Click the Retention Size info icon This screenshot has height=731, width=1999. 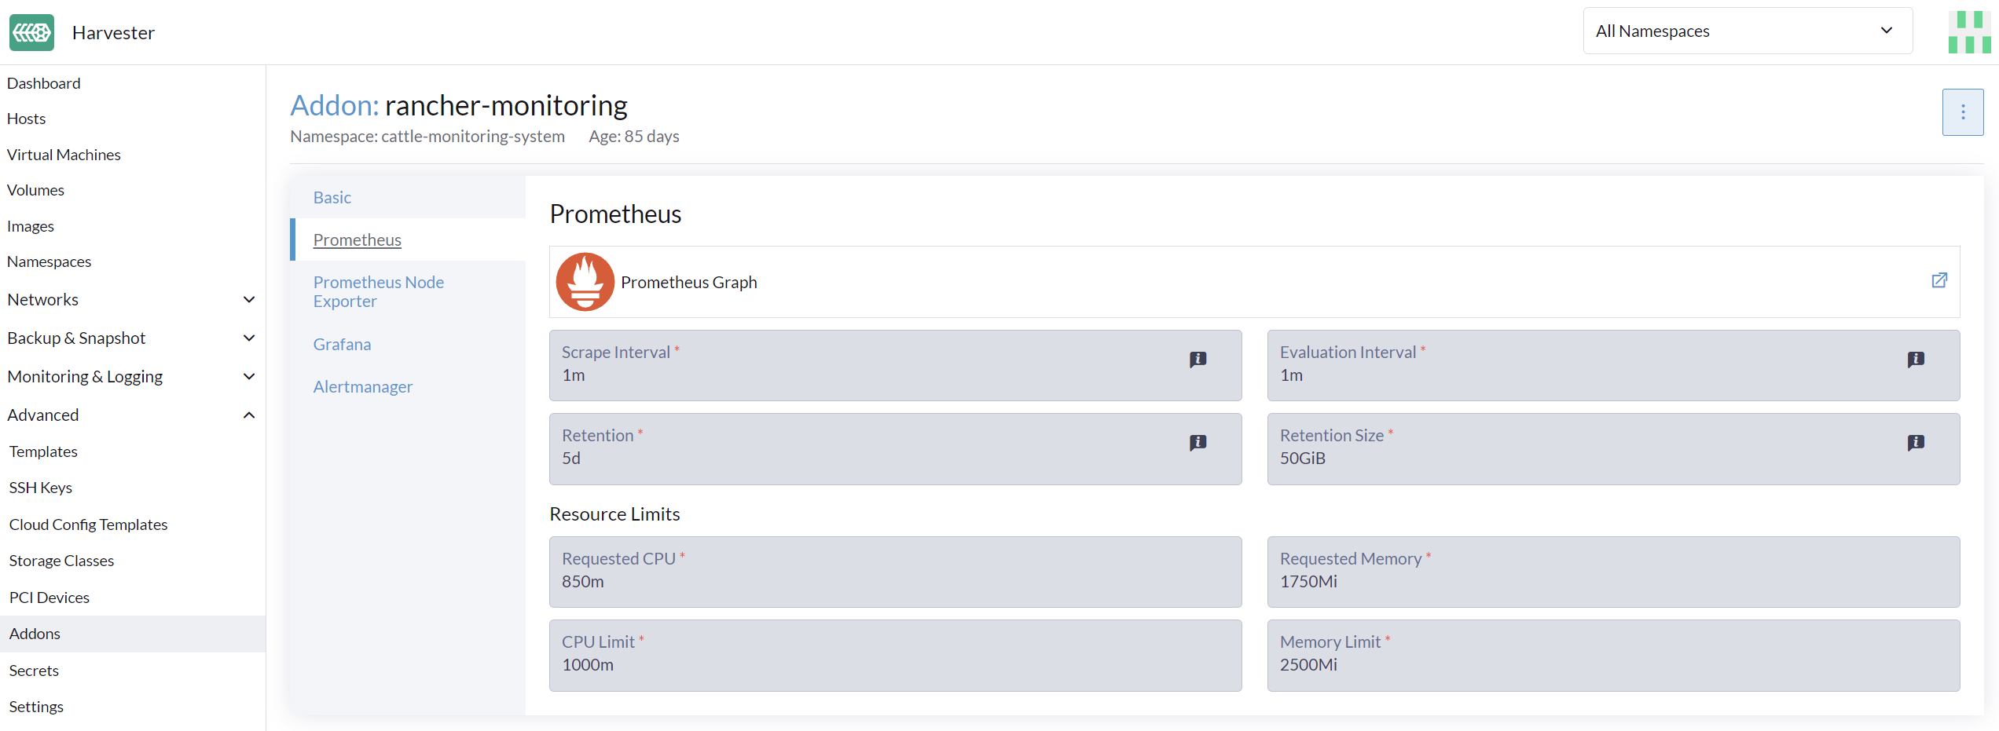1916,442
